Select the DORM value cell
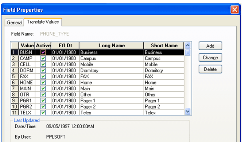The image size is (244, 145). click(27, 70)
